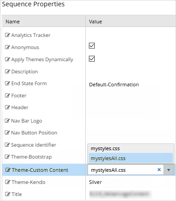
Task: Uncheck the Anonymous checkbox
Action: 92,45
